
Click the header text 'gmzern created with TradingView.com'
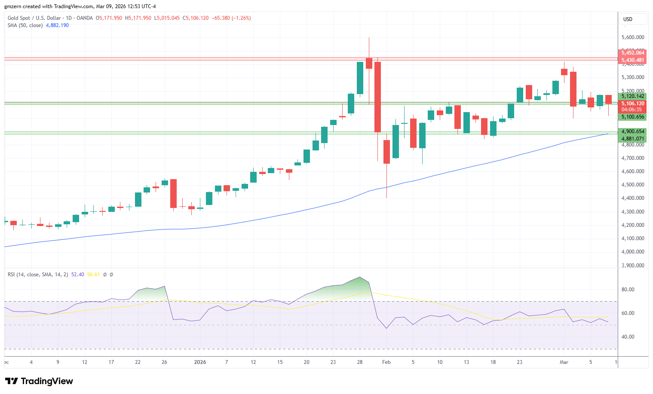point(49,6)
